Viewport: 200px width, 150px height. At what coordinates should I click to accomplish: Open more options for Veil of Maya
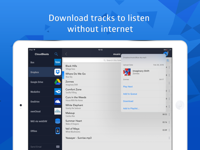[x=169, y=130]
